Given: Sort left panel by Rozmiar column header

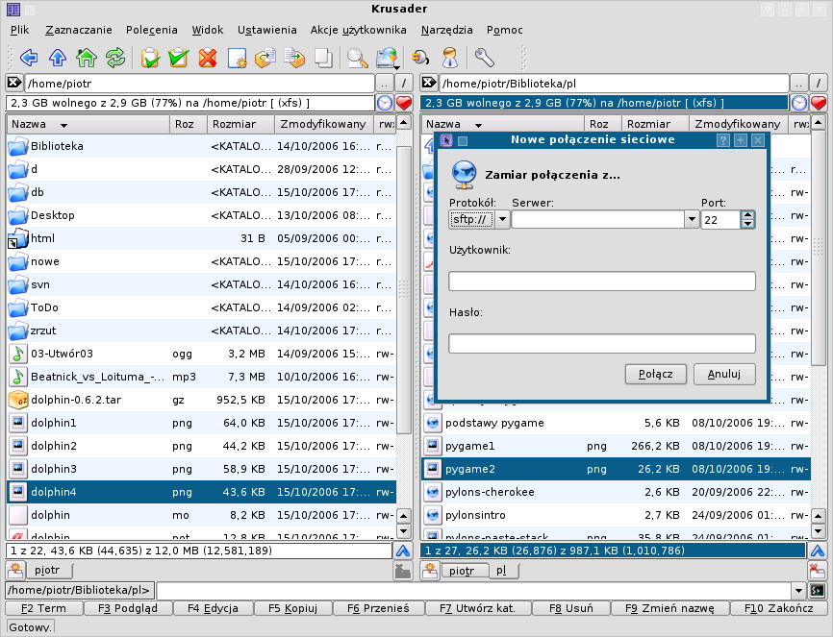Looking at the screenshot, I should pyautogui.click(x=234, y=124).
